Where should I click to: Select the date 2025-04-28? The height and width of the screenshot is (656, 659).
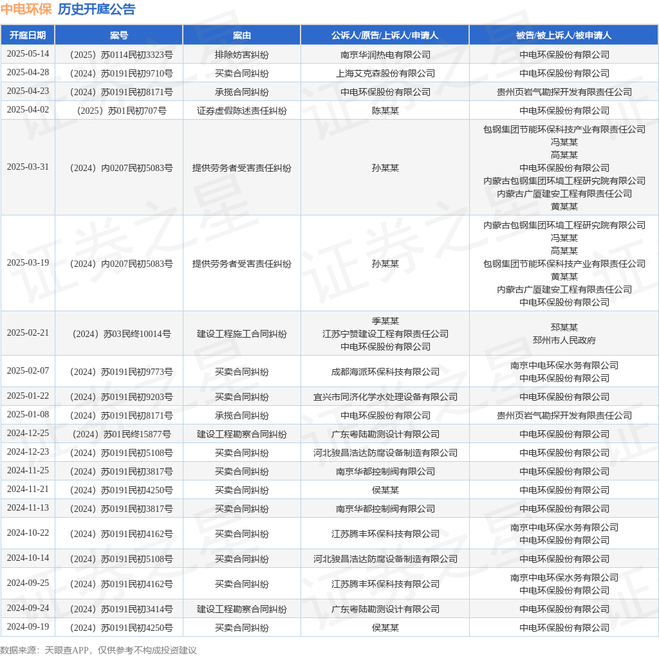[x=28, y=73]
